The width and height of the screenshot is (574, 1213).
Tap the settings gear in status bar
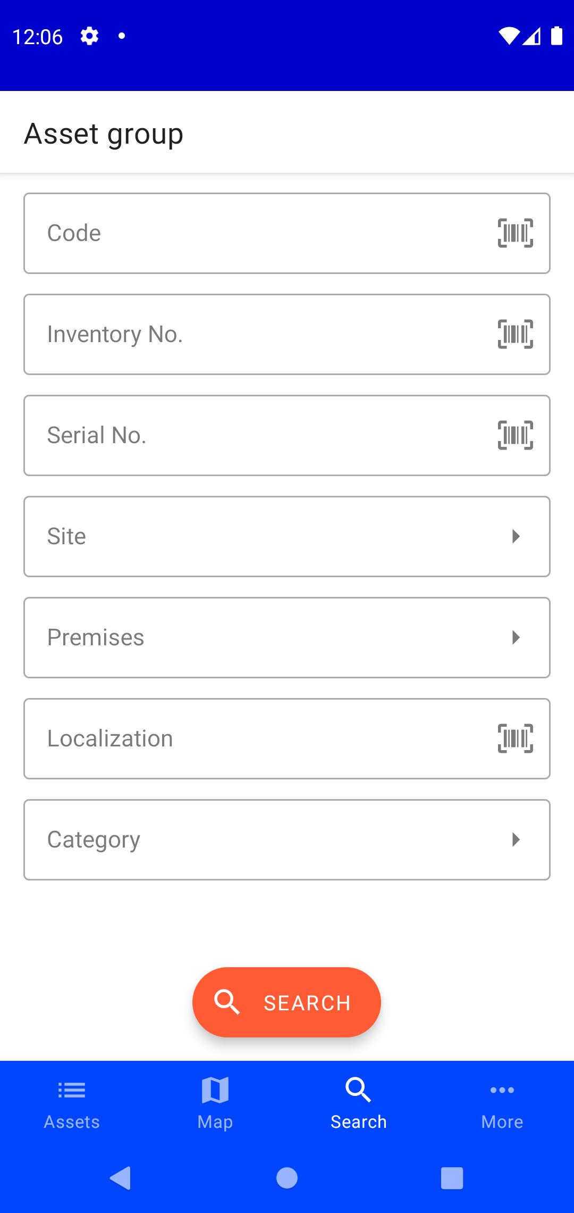click(89, 36)
